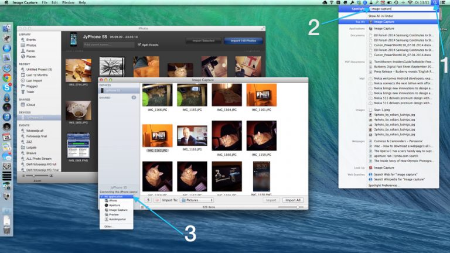Open Finder from the Dock

click(6, 28)
